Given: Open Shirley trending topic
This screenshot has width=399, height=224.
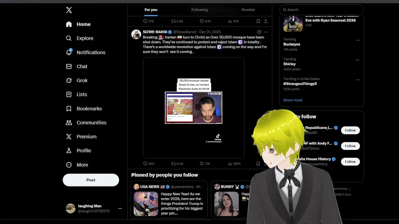Looking at the screenshot, I should click(x=290, y=64).
